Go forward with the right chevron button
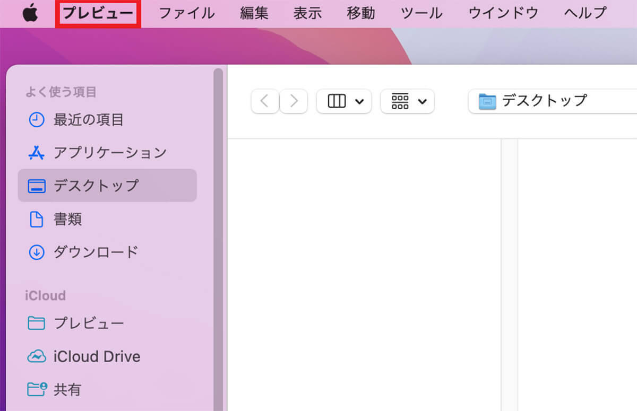637x411 pixels. click(294, 101)
